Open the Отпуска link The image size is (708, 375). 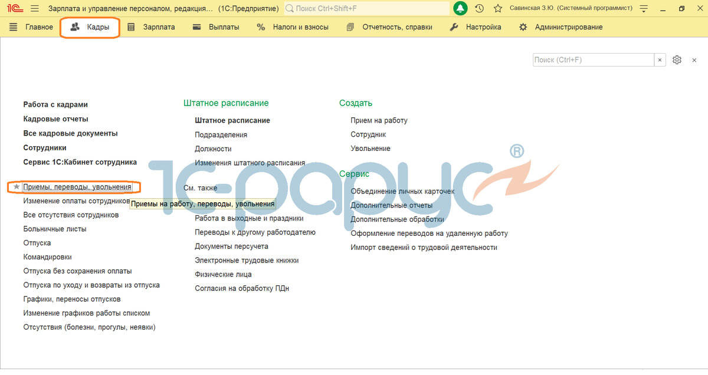(37, 243)
